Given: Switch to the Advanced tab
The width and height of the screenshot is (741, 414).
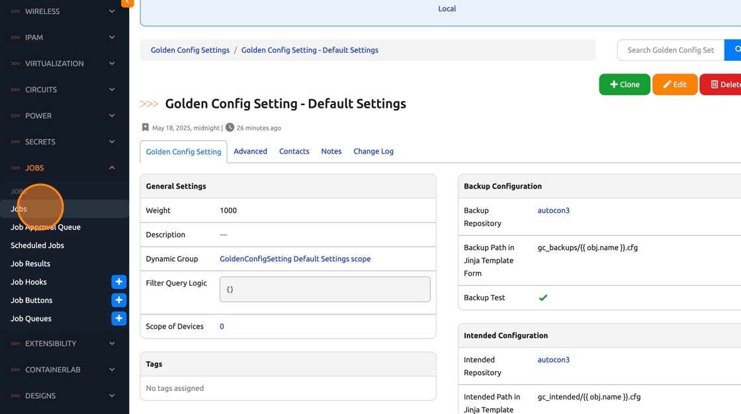Looking at the screenshot, I should coord(250,151).
